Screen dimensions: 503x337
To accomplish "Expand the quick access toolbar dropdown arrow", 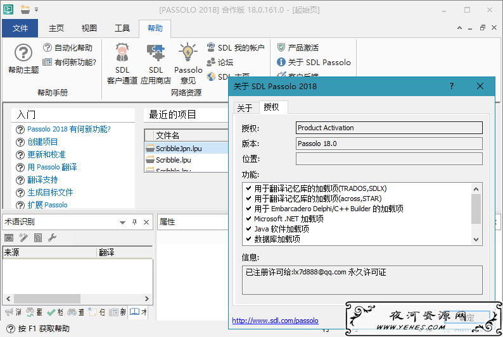I will 36,9.
